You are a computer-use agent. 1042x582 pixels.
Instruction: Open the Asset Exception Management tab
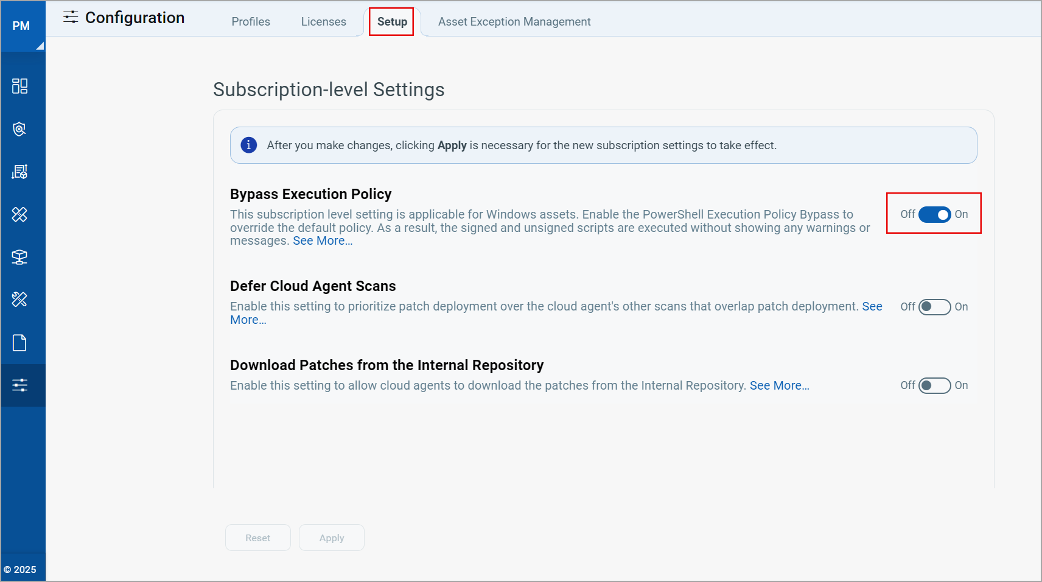[514, 21]
